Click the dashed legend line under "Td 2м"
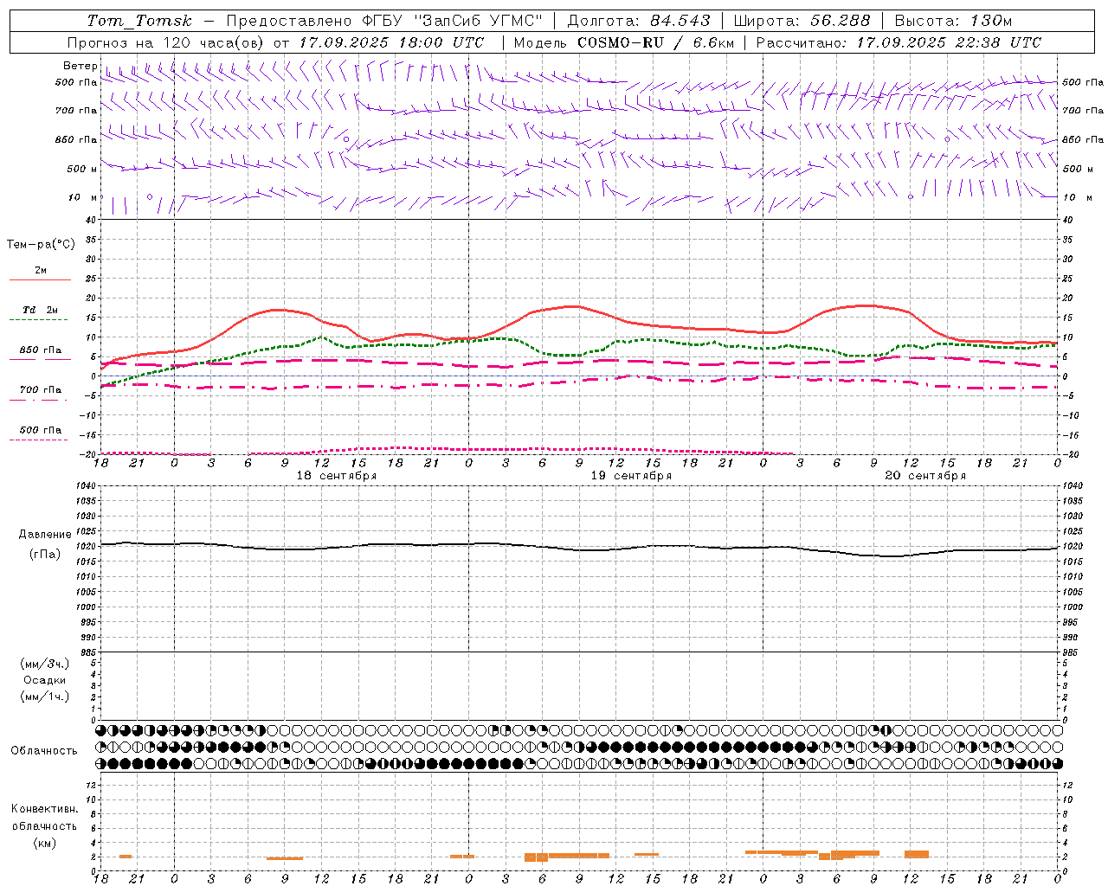Screen dimensions: 1108x886 click(40, 320)
